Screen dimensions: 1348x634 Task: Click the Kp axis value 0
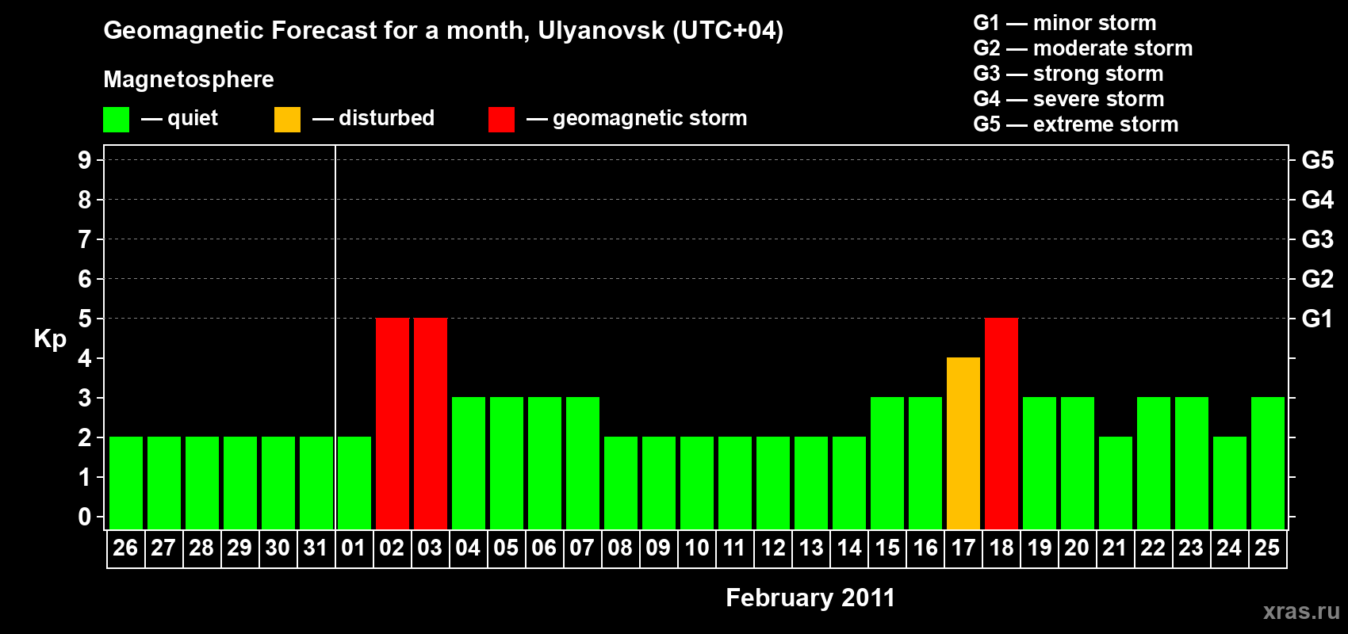coord(85,517)
